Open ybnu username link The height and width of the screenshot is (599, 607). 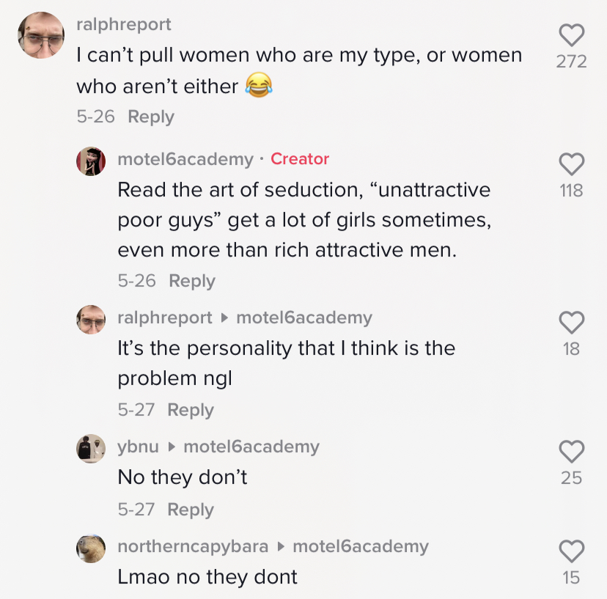139,447
